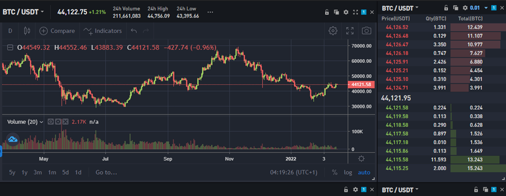
Task: Duplicate the chart panel using the copy icon
Action: (336, 12)
